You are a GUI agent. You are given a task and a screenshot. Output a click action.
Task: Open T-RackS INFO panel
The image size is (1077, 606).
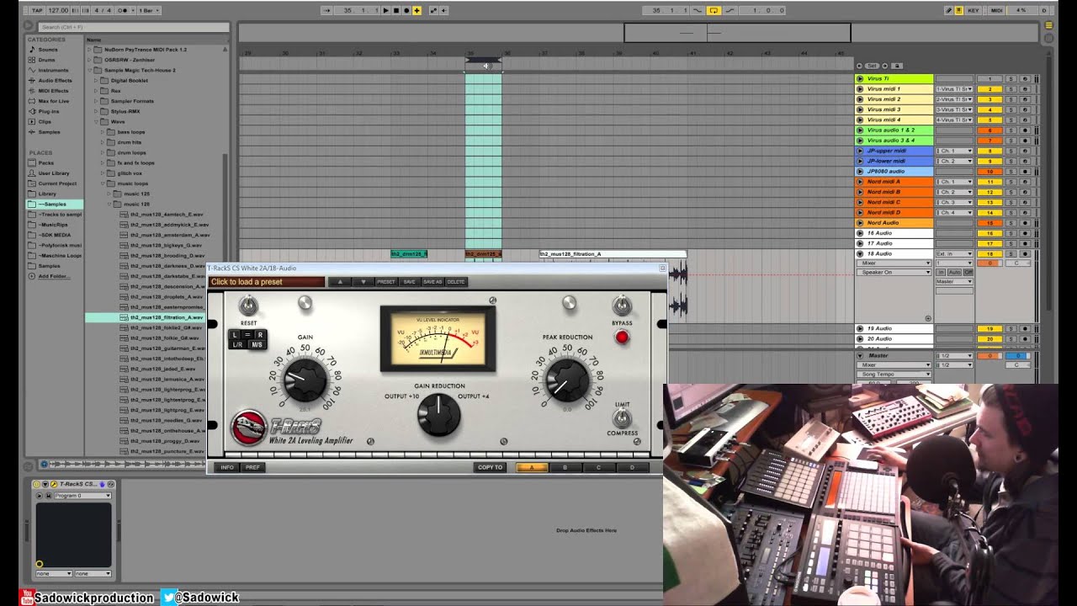point(227,467)
